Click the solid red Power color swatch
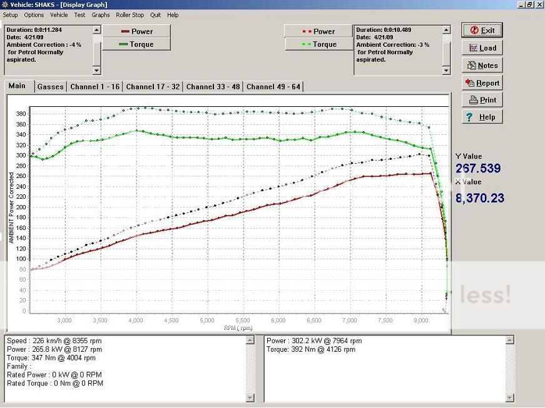Image resolution: width=545 pixels, height=408 pixels. (x=125, y=31)
